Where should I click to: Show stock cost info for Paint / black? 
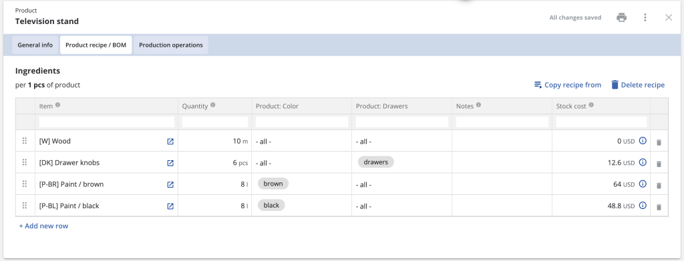click(x=643, y=205)
